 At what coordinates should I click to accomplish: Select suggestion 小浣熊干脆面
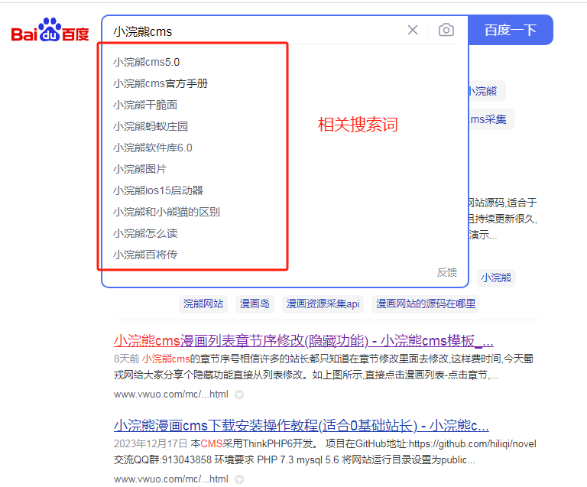145,105
